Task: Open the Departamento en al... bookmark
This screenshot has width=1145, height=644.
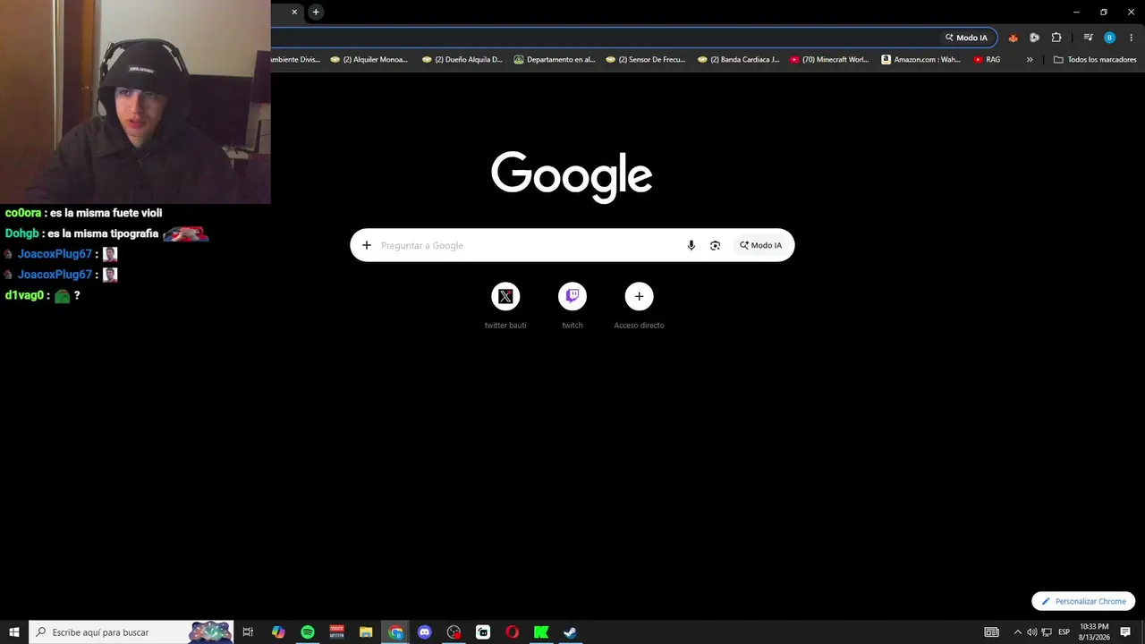Action: pyautogui.click(x=555, y=60)
